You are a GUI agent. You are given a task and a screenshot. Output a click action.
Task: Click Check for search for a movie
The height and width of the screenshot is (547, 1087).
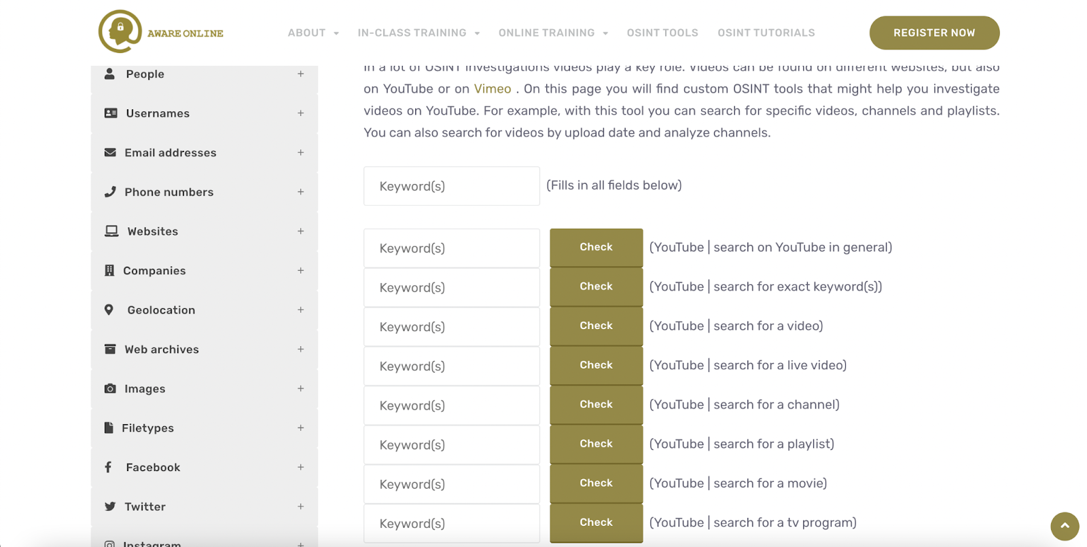click(x=596, y=484)
